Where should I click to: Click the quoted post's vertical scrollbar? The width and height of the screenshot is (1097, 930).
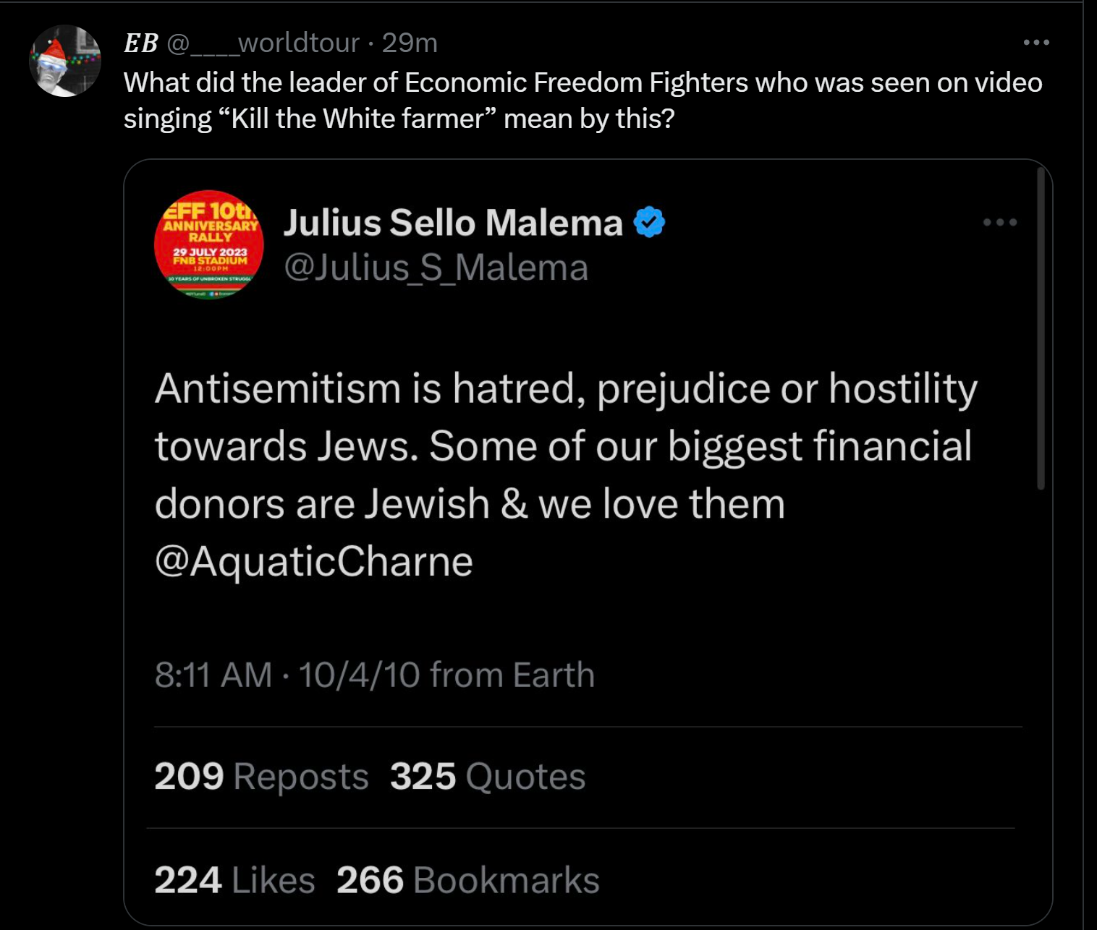pos(1041,330)
